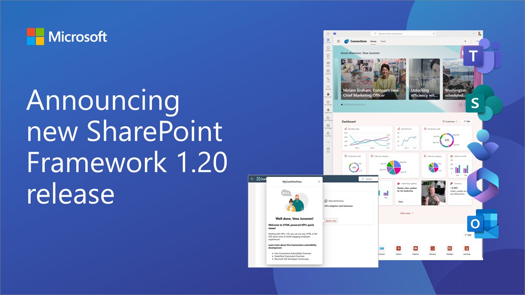Click Edit button next to Customize
This screenshot has width=525, height=295.
[x=467, y=121]
